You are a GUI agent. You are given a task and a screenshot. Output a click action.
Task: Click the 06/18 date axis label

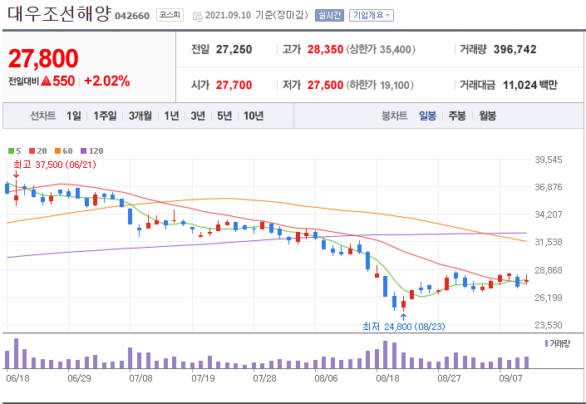(17, 378)
